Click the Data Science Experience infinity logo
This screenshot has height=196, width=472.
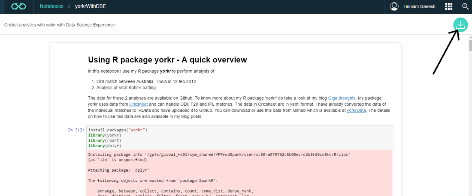18,6
